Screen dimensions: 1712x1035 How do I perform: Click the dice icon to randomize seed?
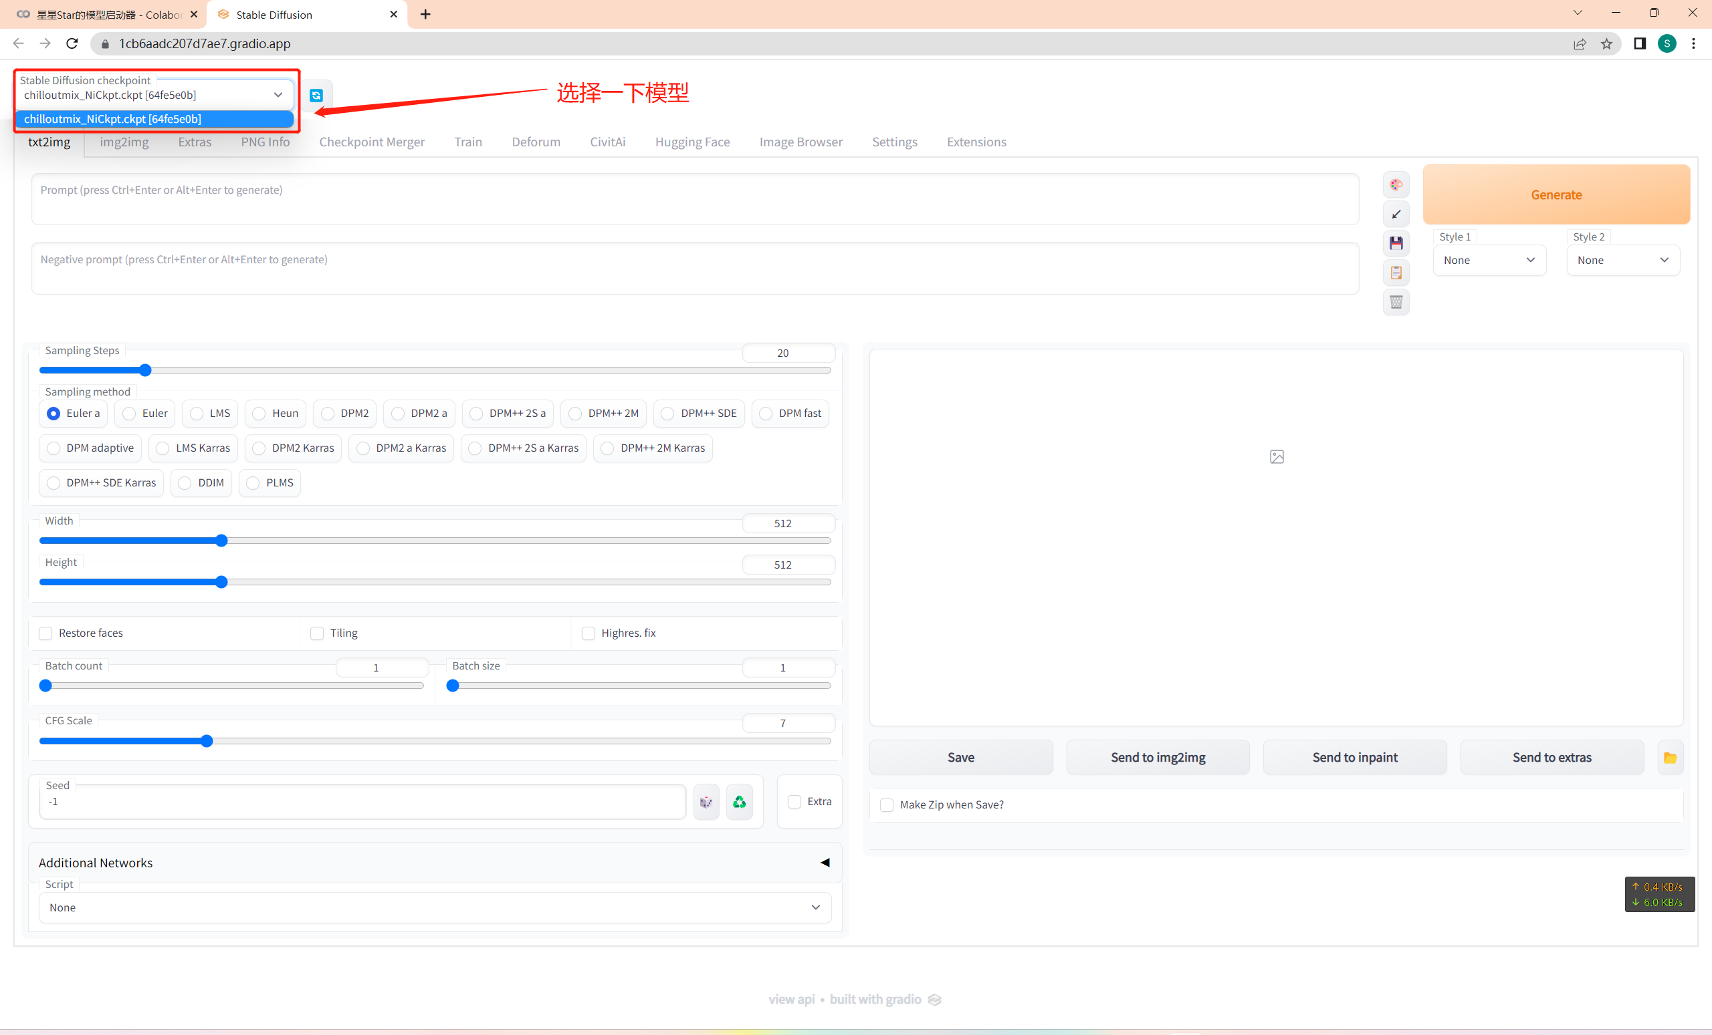[x=706, y=802]
